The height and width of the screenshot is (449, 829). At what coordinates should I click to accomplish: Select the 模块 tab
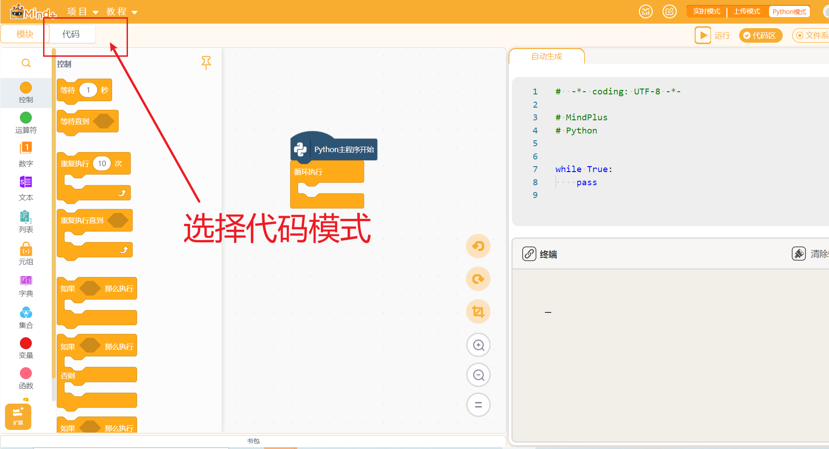tap(25, 35)
